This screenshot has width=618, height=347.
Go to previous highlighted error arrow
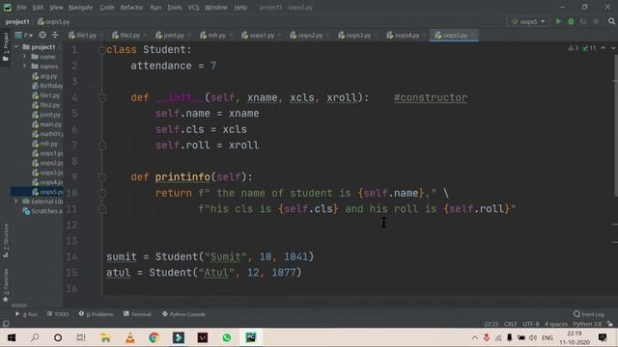[x=603, y=48]
